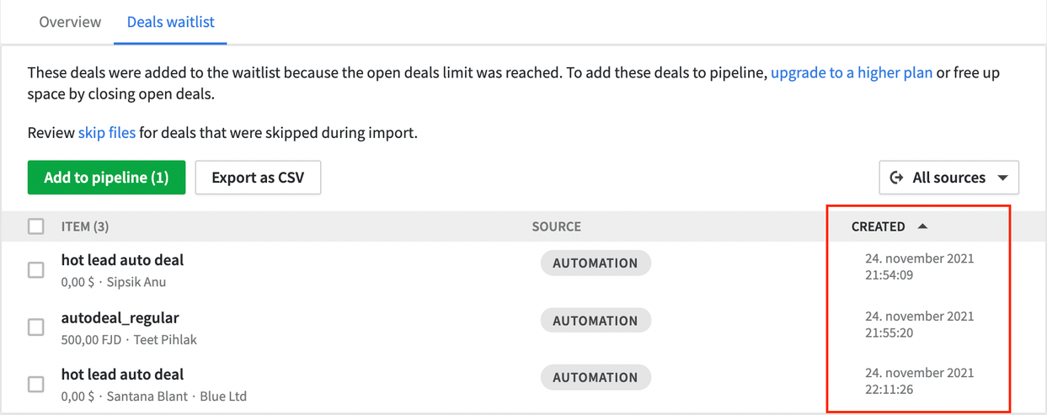Click the SOURCE column header
The height and width of the screenshot is (415, 1047).
coord(556,226)
